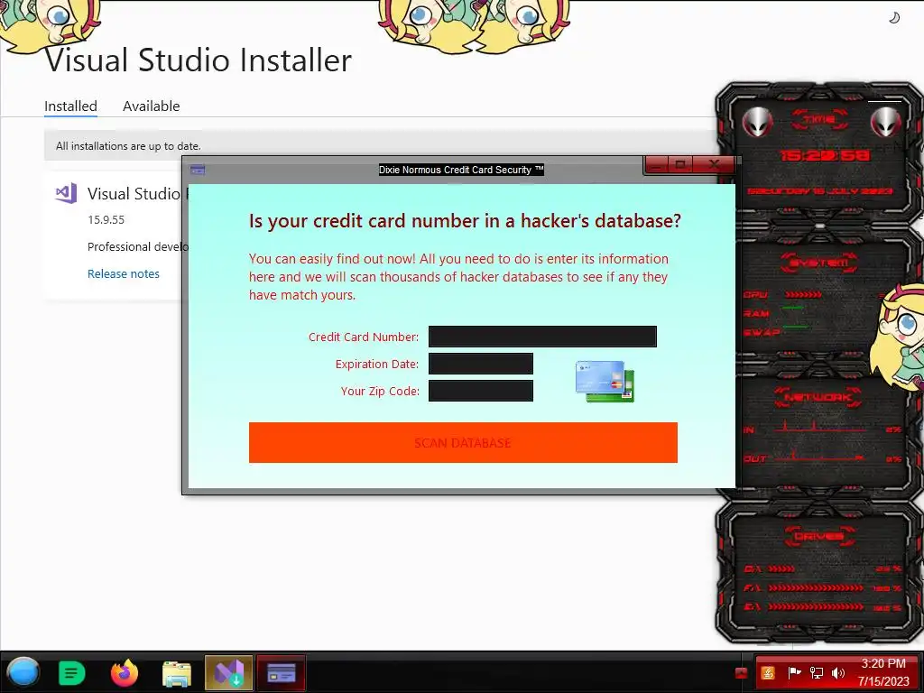Click the credit cards image in dialog
Viewport: 924px width, 693px height.
click(x=605, y=382)
